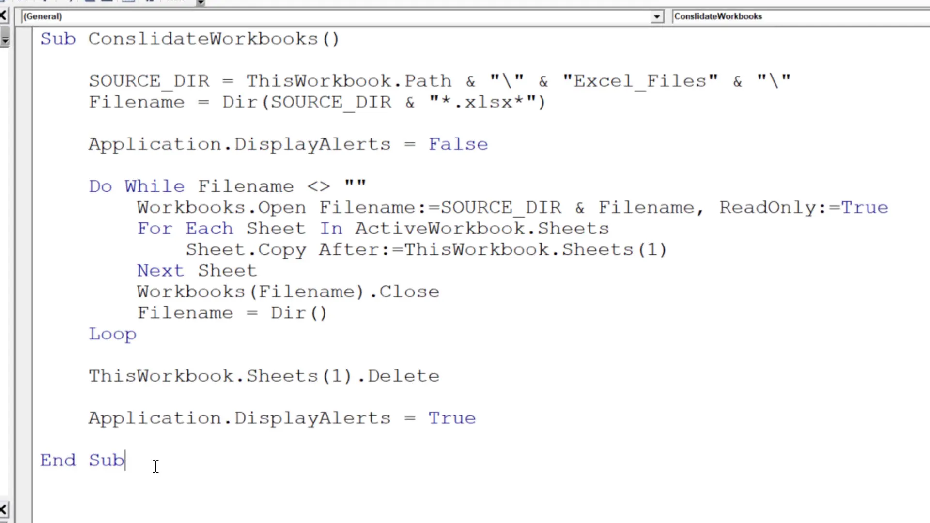The image size is (930, 523).
Task: Place the cursor after End Sub
Action: [x=127, y=460]
